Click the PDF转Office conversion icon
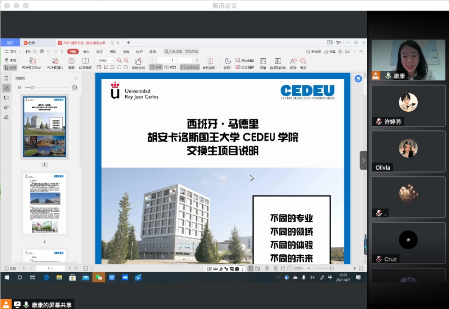The width and height of the screenshot is (449, 309). coord(32,61)
